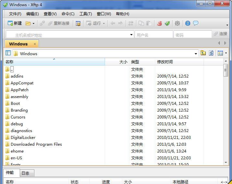Click the green Xftp toolbar icon
The height and width of the screenshot is (184, 232).
pos(167,23)
